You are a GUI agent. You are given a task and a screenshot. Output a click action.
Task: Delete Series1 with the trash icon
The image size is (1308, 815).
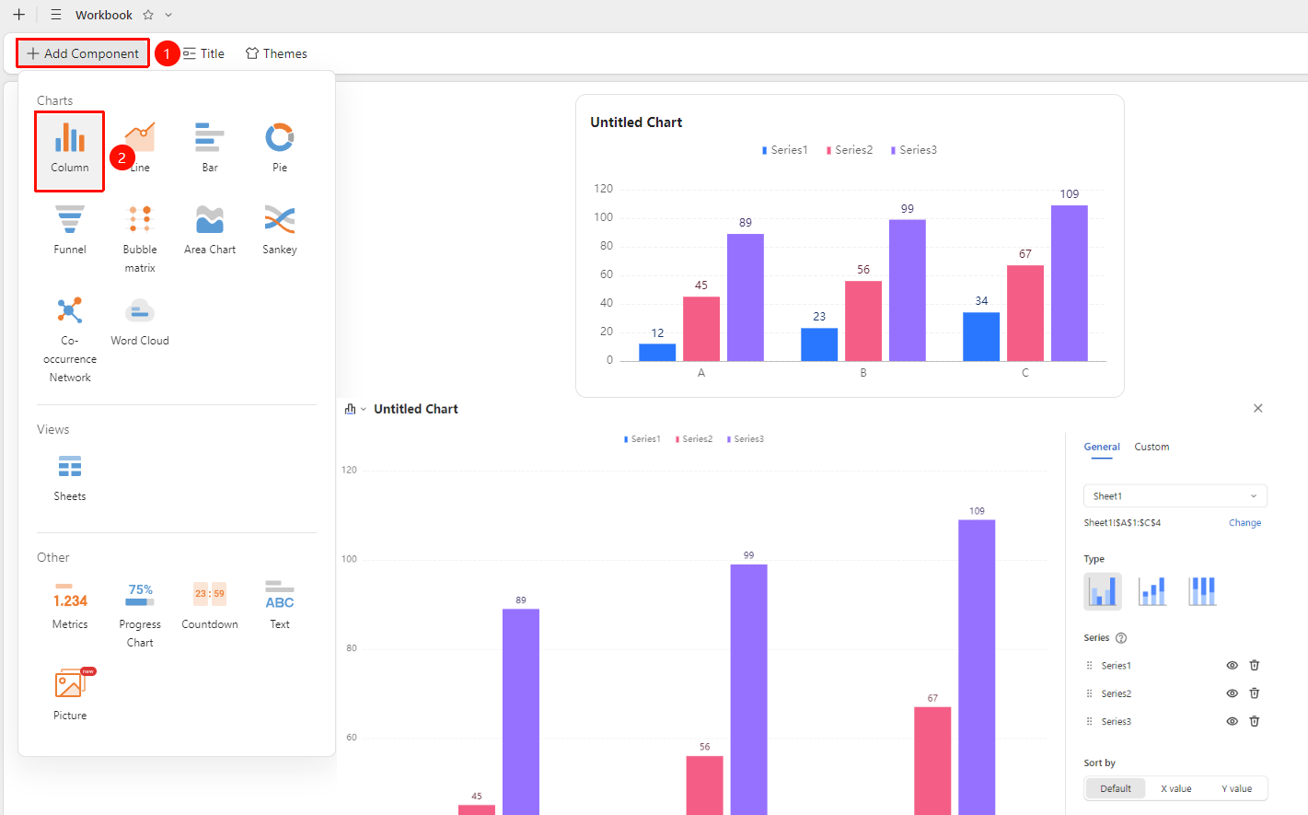pos(1254,665)
